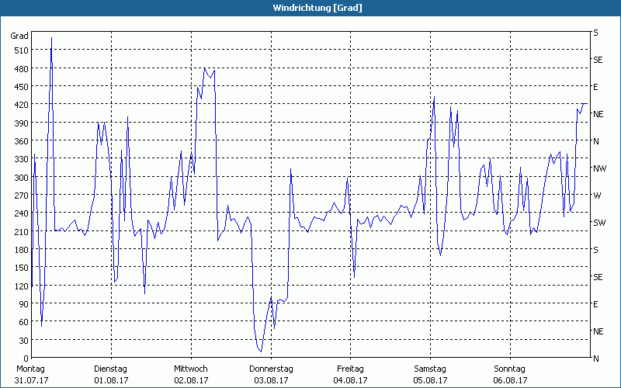Select the date '02.08.17'
621x388 pixels.
click(191, 380)
